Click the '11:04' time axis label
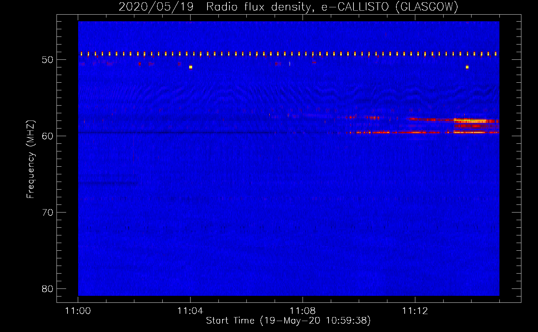The height and width of the screenshot is (332, 538). point(190,311)
